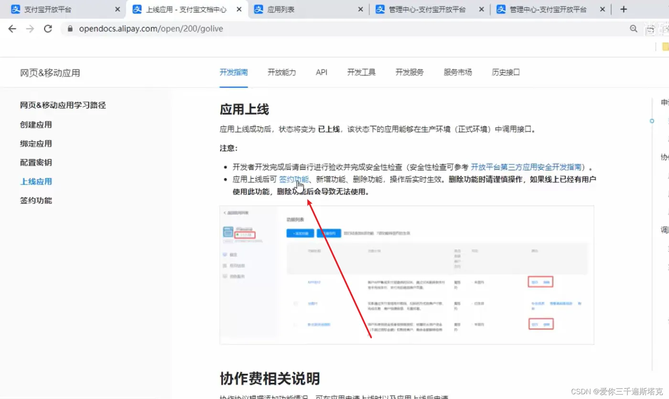Close the last 管理中心-支付宝开放平台 tab
669x399 pixels.
pyautogui.click(x=603, y=10)
